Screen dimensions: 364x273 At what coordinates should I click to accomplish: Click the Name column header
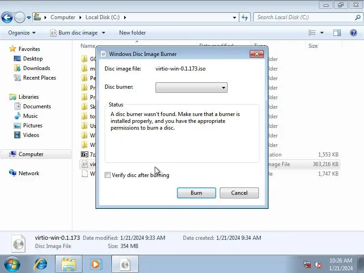[88, 46]
